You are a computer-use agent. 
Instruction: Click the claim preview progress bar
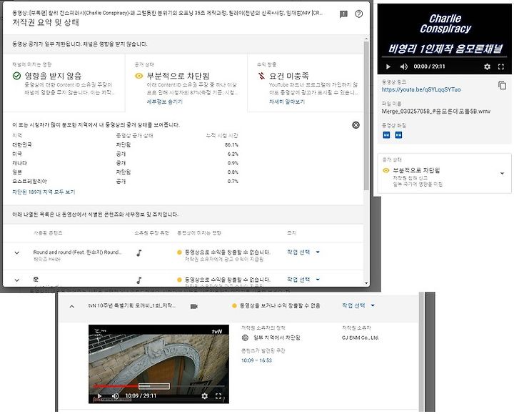[x=158, y=386]
